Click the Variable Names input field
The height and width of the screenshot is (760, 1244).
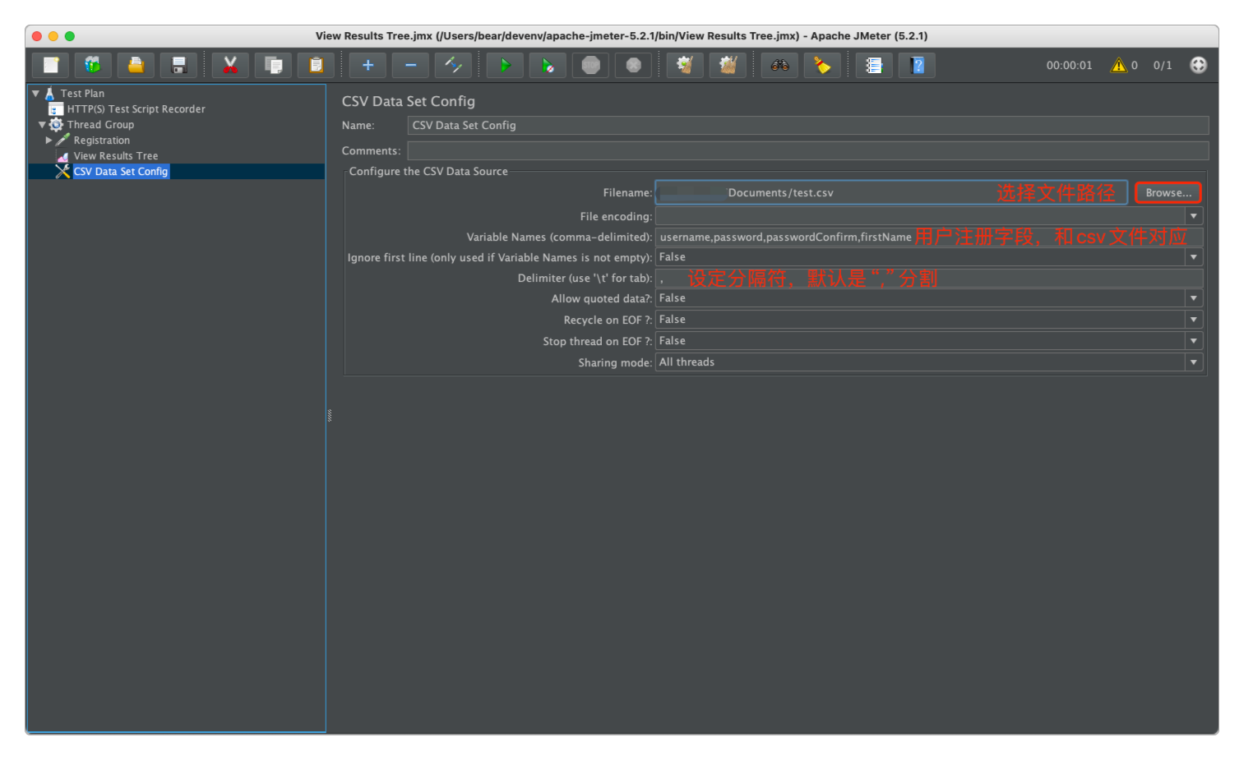[x=929, y=237]
